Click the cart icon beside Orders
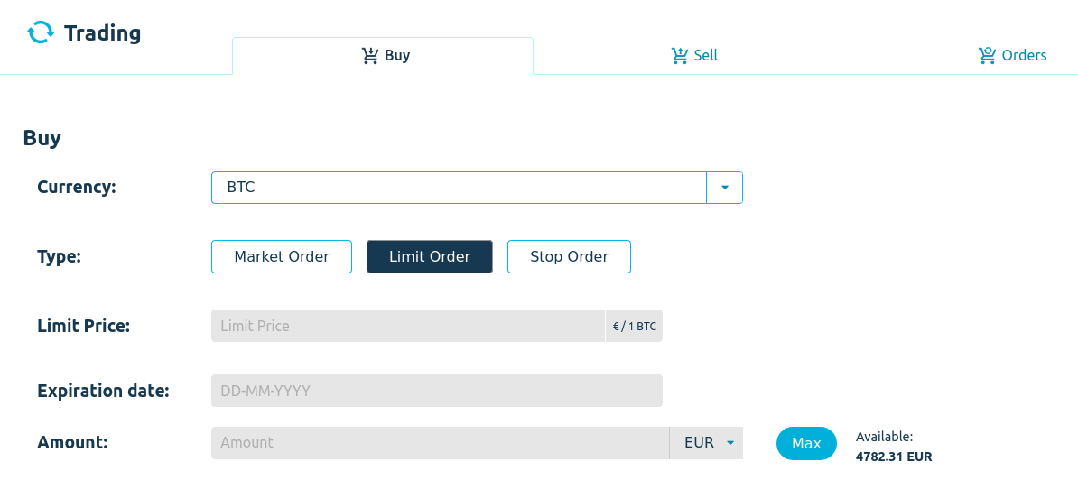The image size is (1078, 499). [x=987, y=56]
